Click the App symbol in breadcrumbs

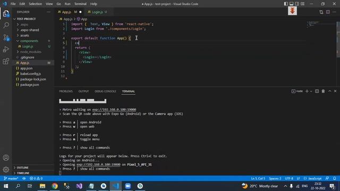(82, 19)
